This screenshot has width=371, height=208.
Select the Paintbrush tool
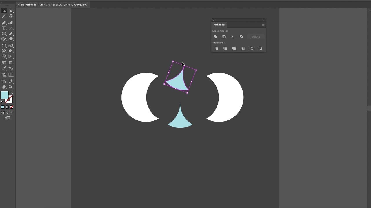point(11,34)
